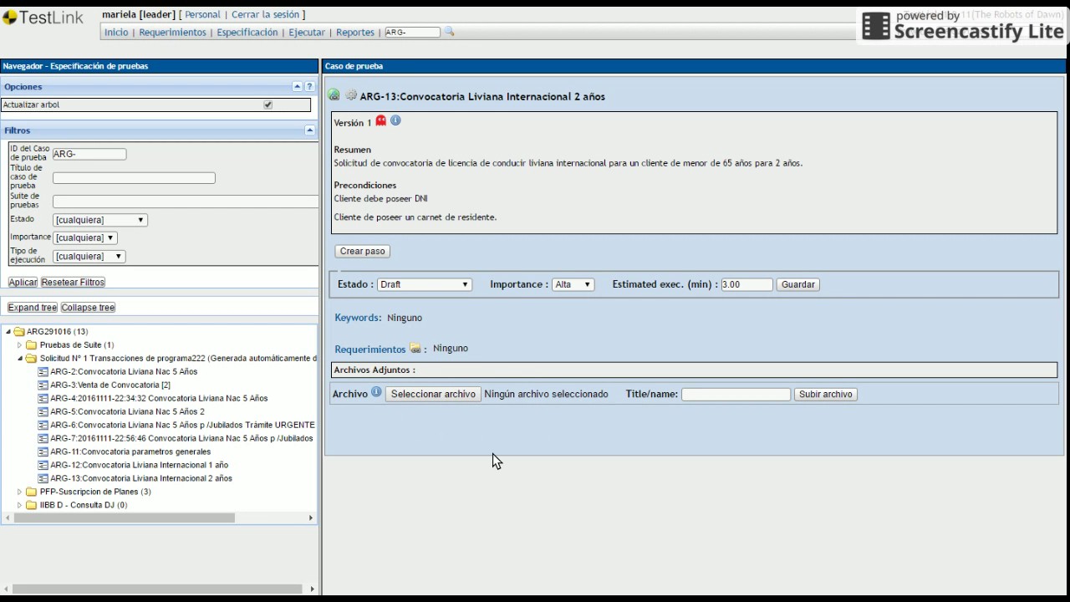This screenshot has width=1070, height=602.
Task: Expand the Pruebas de Suite tree node
Action: [x=20, y=344]
